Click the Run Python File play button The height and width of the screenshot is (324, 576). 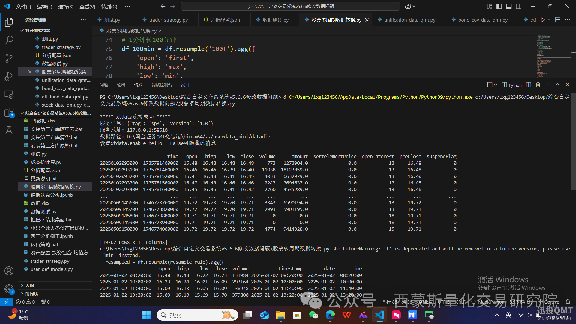pos(543,20)
